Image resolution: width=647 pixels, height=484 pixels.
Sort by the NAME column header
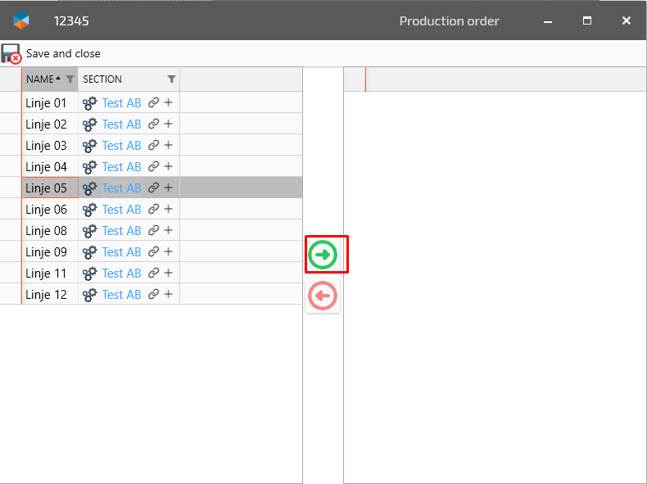pyautogui.click(x=41, y=79)
